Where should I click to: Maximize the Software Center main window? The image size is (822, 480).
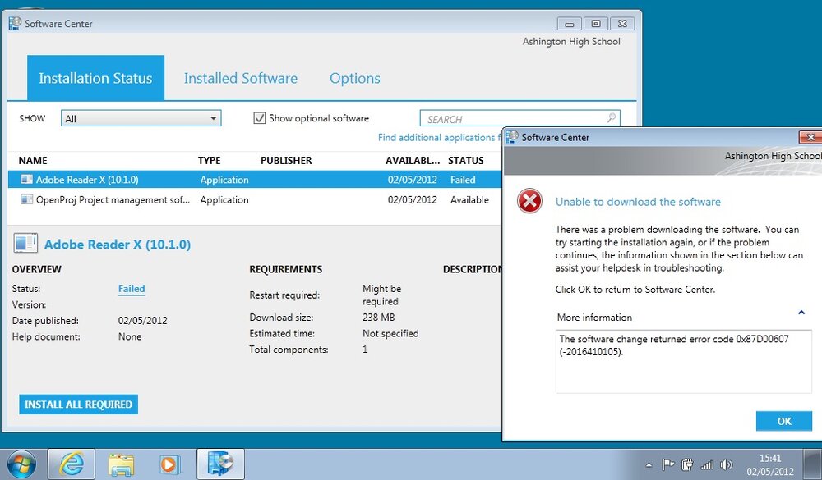coord(595,24)
